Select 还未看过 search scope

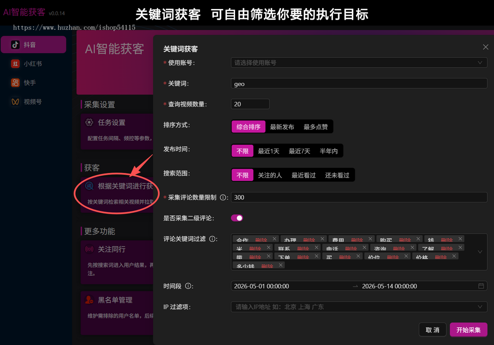pos(337,175)
